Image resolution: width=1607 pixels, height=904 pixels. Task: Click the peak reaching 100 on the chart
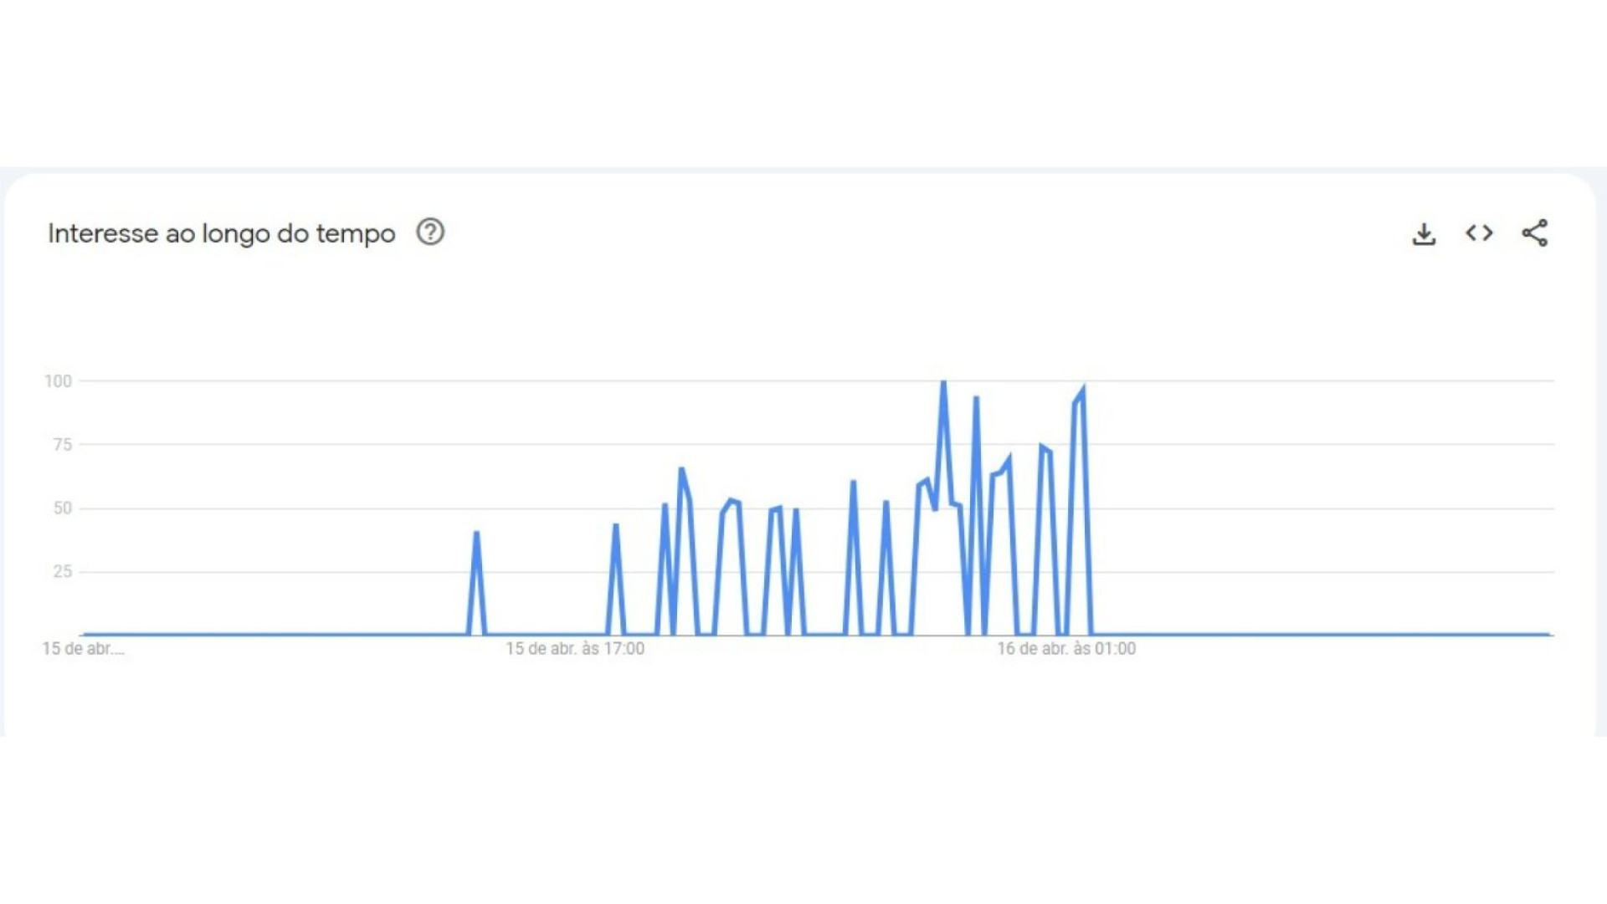(944, 381)
